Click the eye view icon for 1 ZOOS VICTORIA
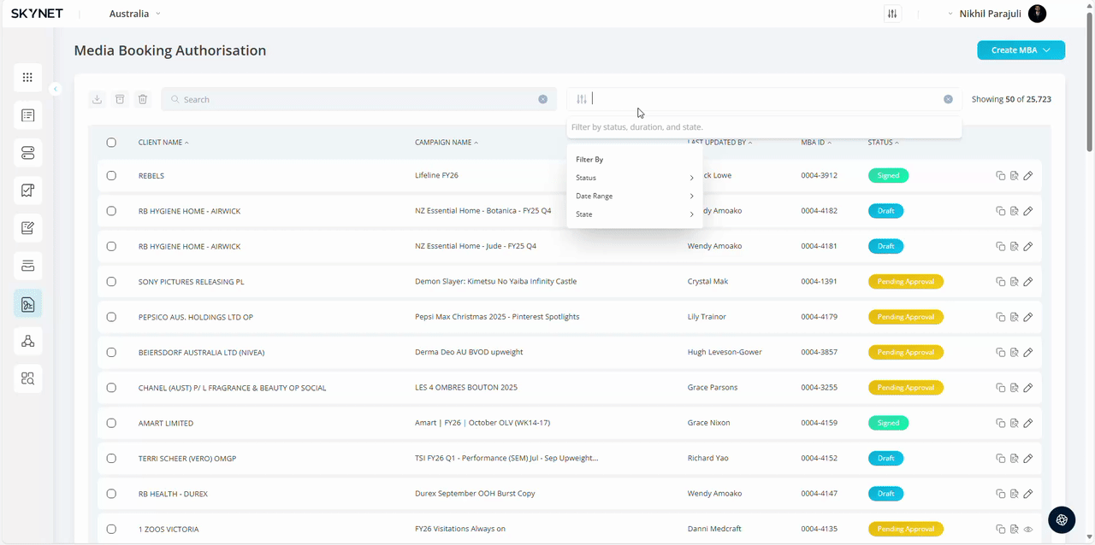Screen dimensions: 1095x545 (x=1028, y=530)
